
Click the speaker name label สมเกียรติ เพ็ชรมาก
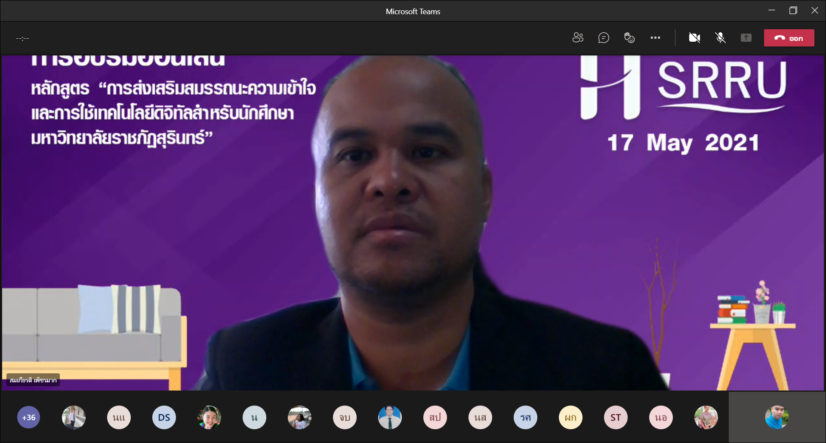click(33, 380)
